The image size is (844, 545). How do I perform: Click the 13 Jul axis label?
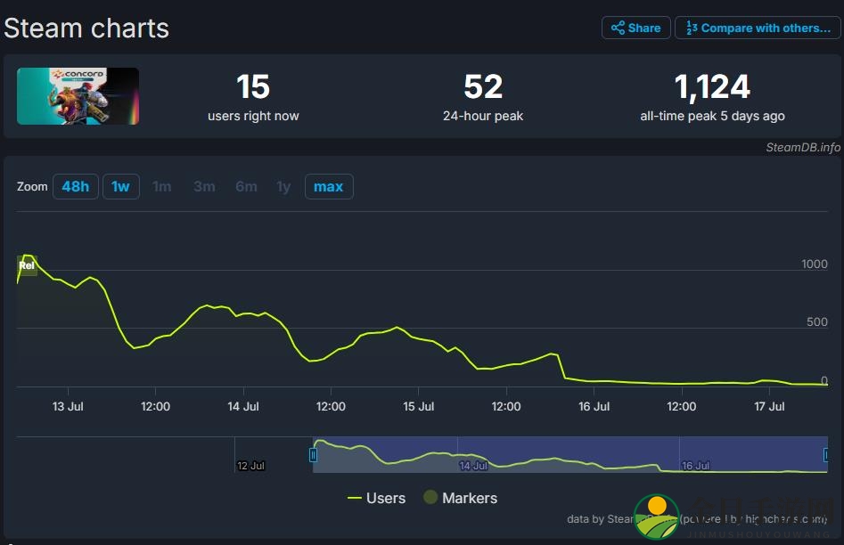(x=68, y=406)
